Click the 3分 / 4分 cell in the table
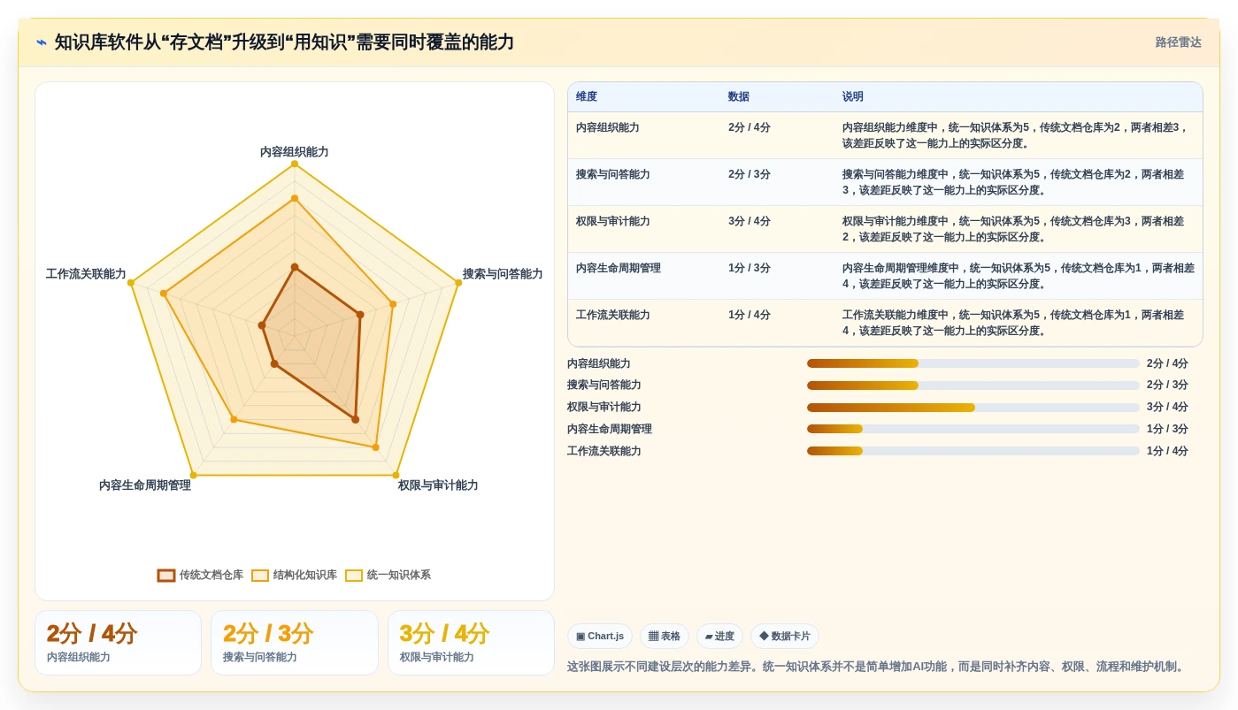Image resolution: width=1238 pixels, height=710 pixels. click(750, 222)
